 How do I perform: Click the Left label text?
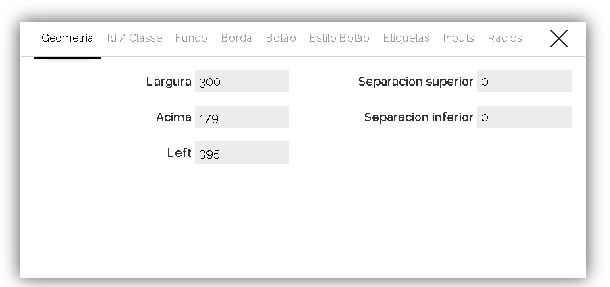pyautogui.click(x=179, y=153)
